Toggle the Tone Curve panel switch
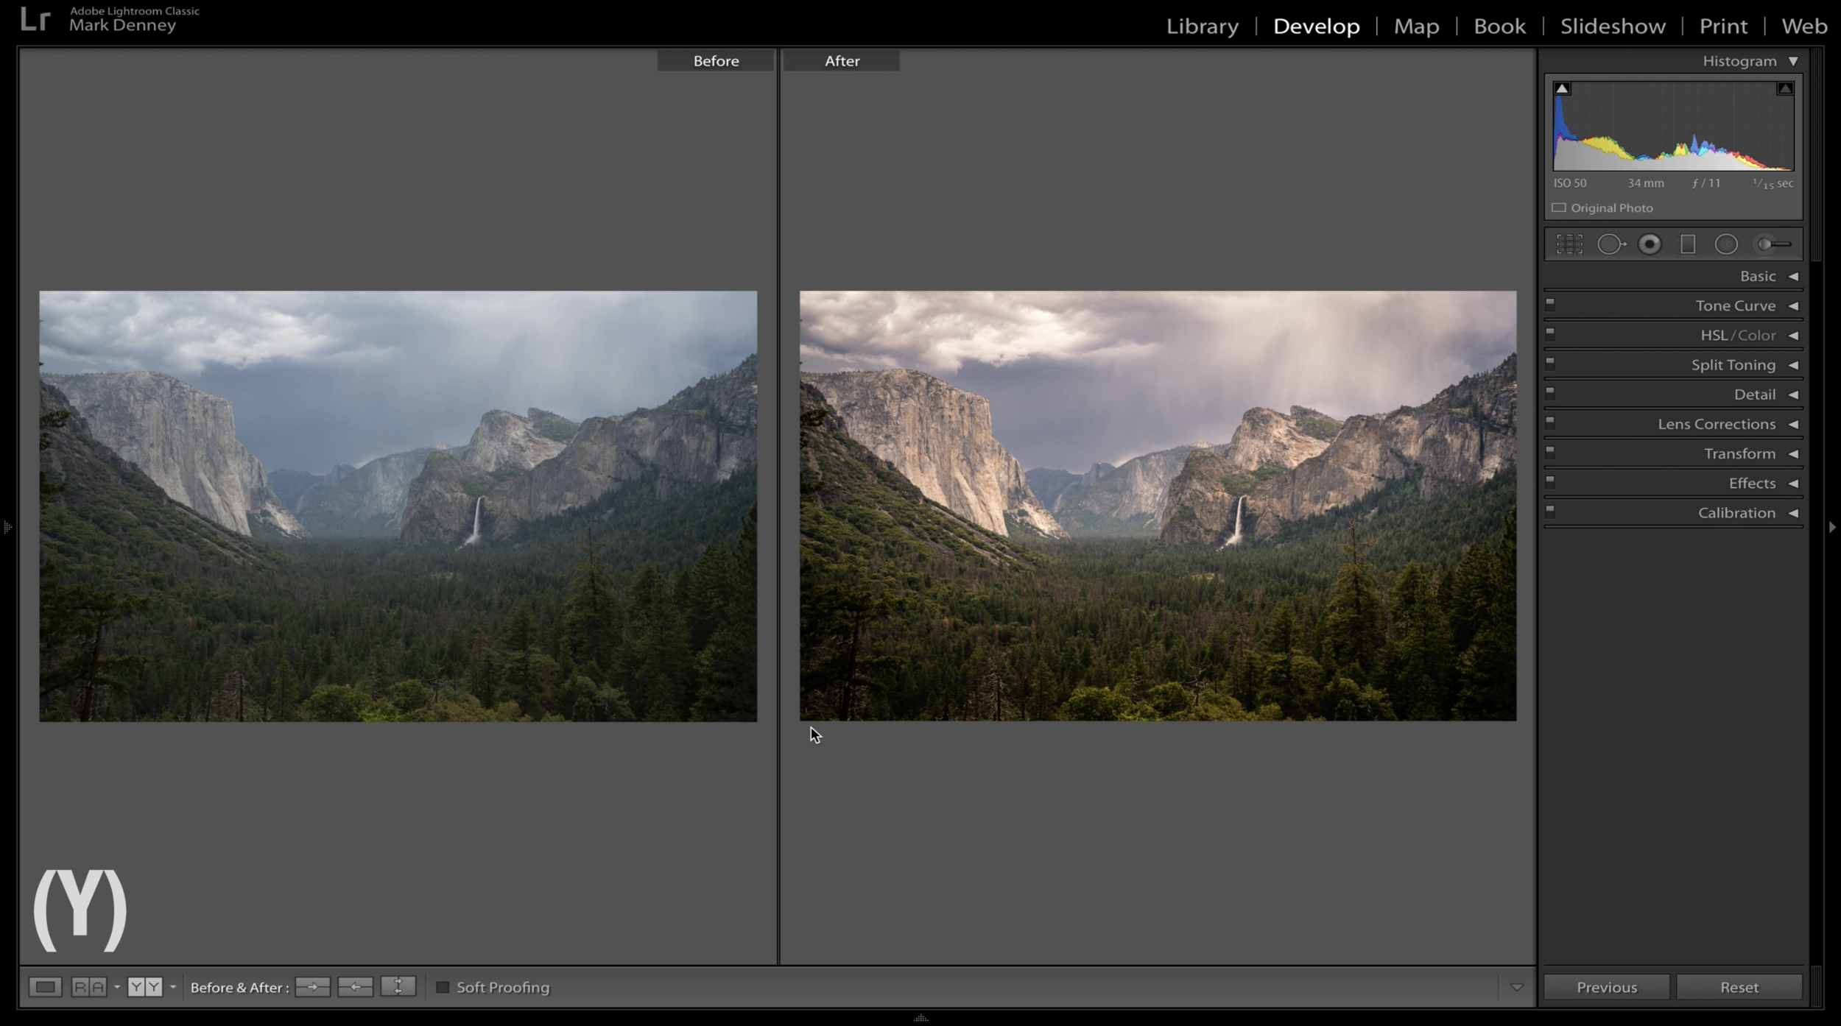The width and height of the screenshot is (1841, 1026). pyautogui.click(x=1550, y=303)
